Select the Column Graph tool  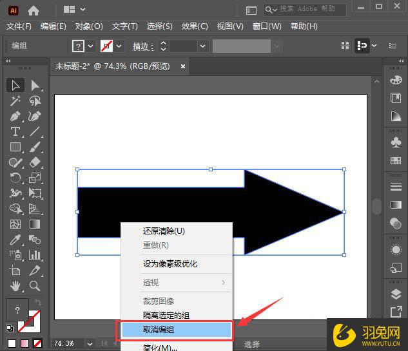(35, 255)
